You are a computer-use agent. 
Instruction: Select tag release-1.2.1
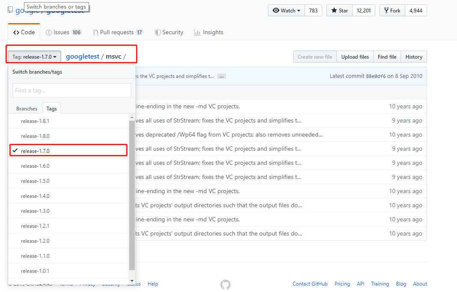[x=68, y=226]
